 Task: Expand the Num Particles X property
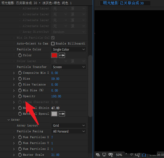coord(14,137)
